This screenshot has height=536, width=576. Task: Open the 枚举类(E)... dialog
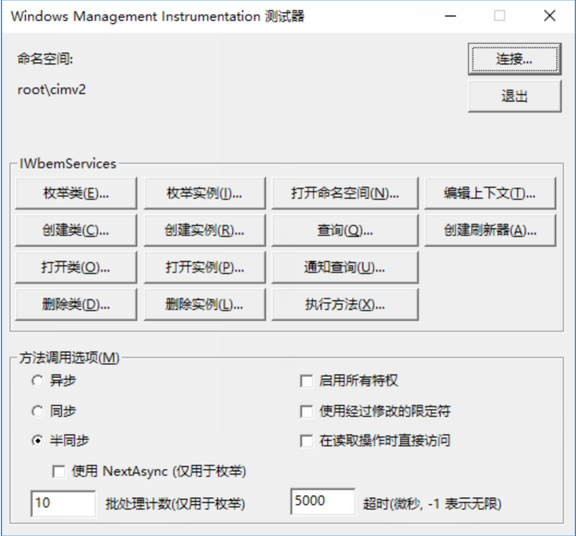click(x=76, y=194)
